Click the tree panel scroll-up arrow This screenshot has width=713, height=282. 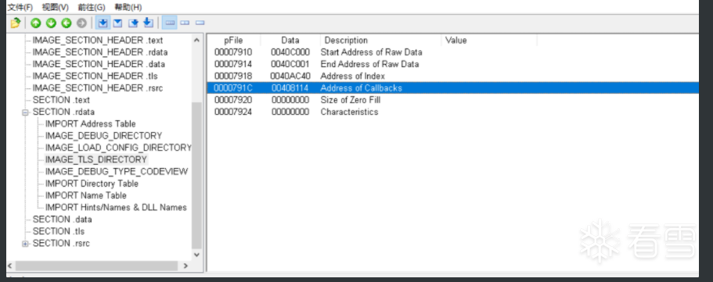[x=196, y=41]
